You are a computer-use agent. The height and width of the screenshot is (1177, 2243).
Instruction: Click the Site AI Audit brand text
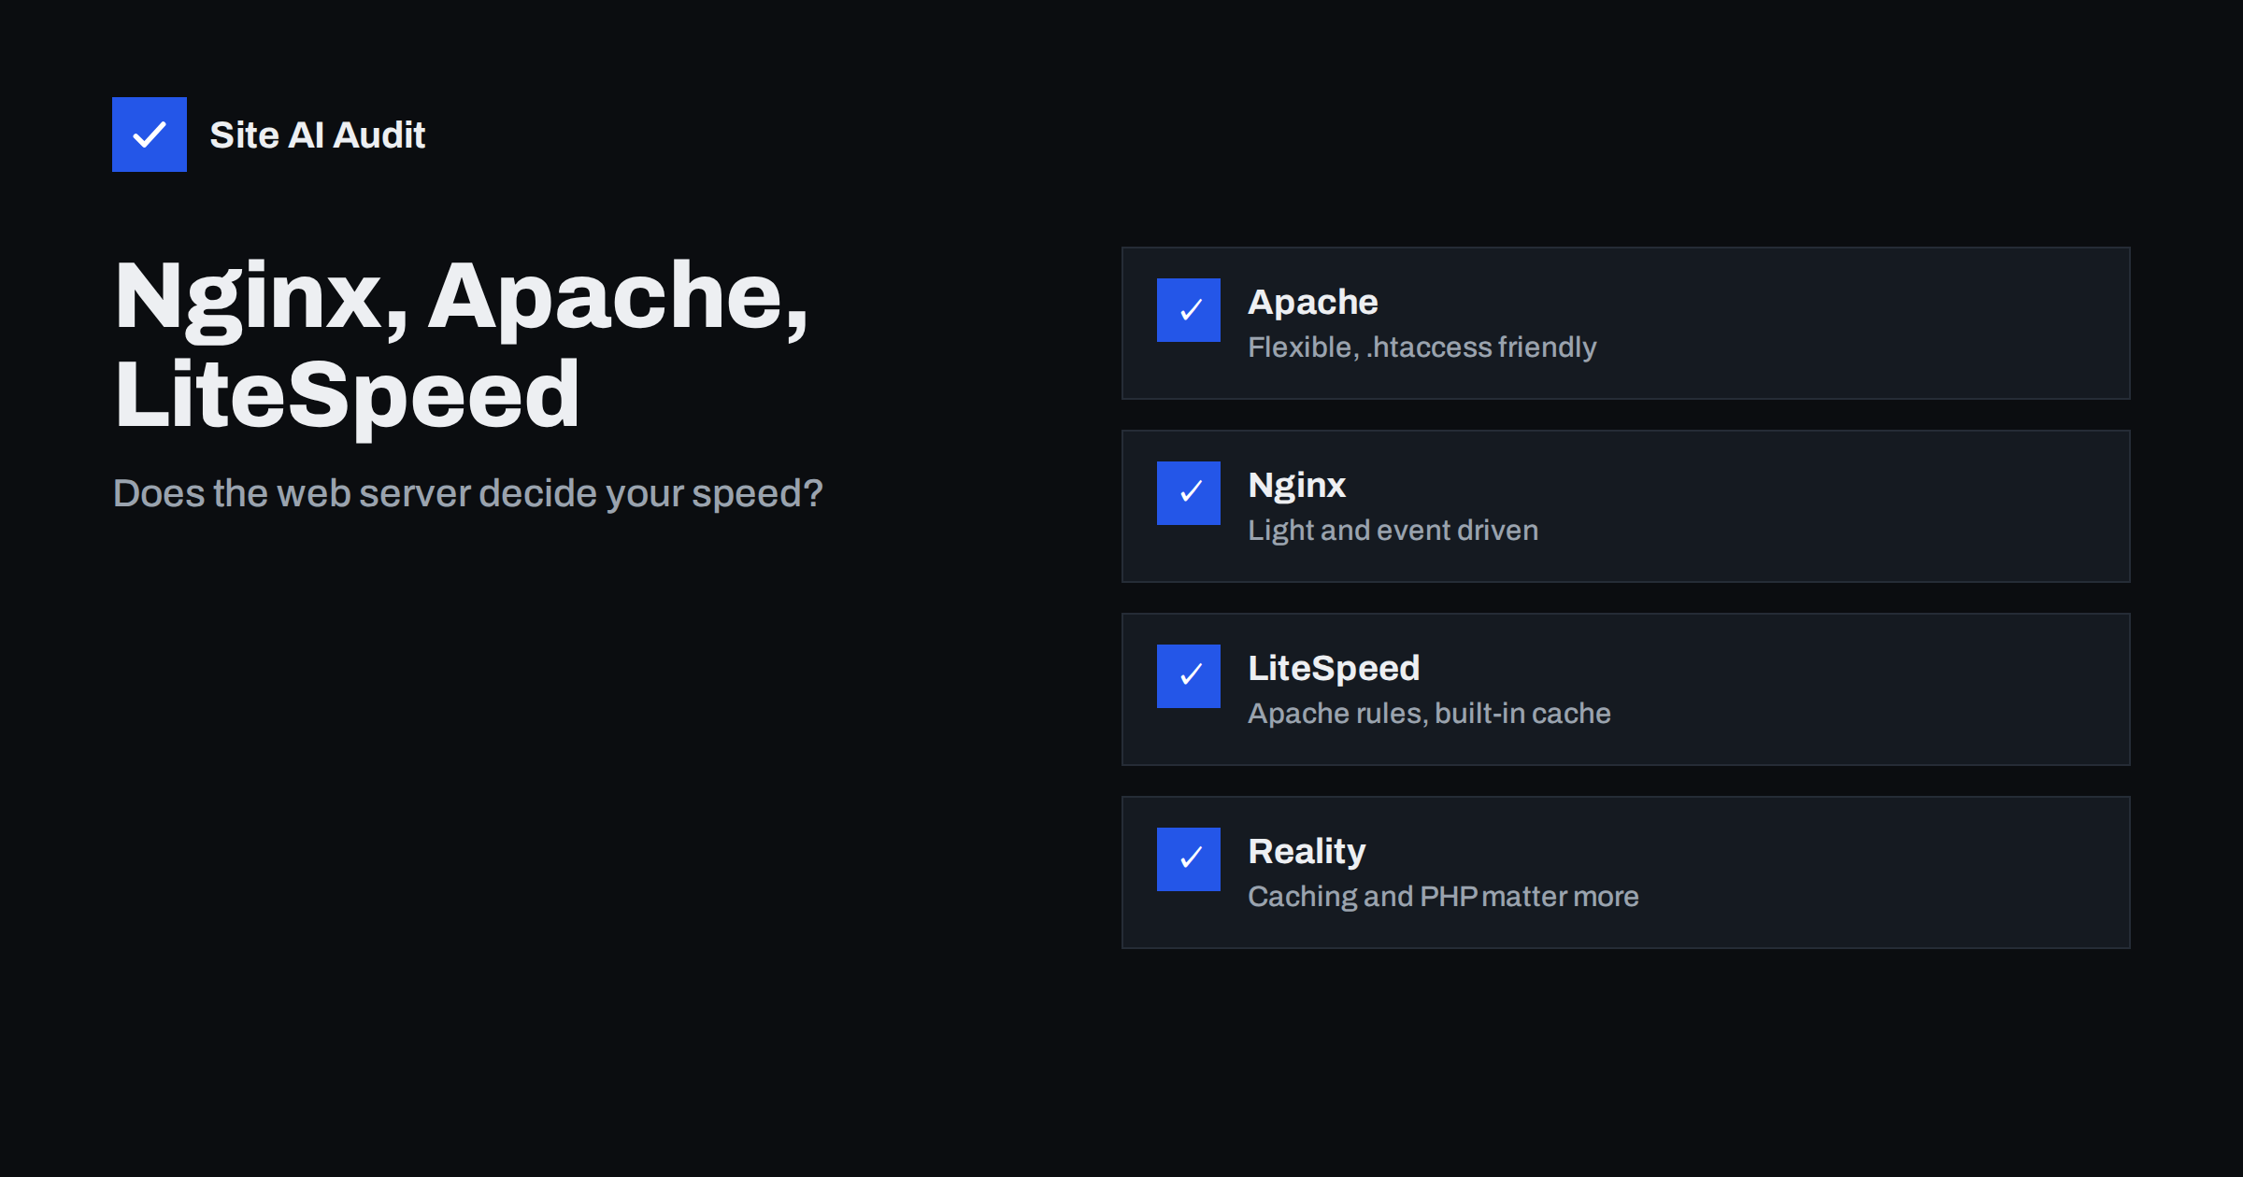tap(318, 135)
